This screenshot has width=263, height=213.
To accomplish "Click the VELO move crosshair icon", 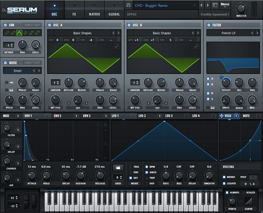I will (x=222, y=116).
